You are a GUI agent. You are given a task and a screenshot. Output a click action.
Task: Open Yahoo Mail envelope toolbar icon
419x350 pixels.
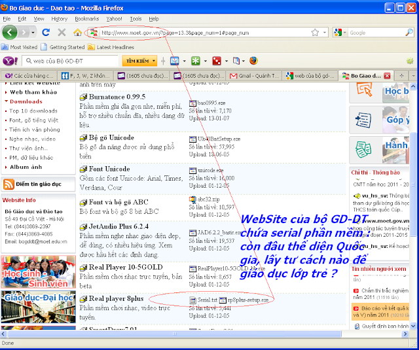[175, 61]
